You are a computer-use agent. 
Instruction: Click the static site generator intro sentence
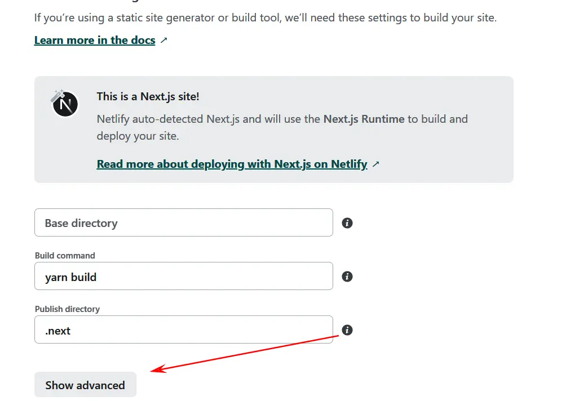[x=265, y=17]
